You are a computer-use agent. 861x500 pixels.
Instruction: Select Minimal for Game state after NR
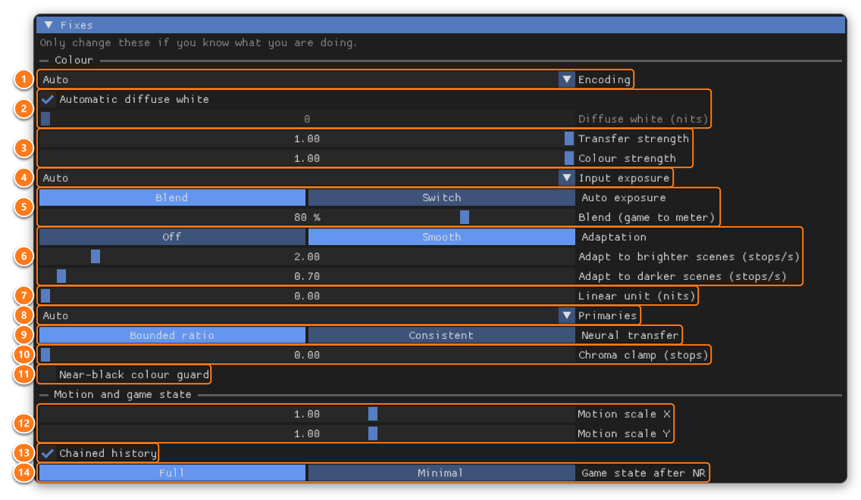point(441,473)
